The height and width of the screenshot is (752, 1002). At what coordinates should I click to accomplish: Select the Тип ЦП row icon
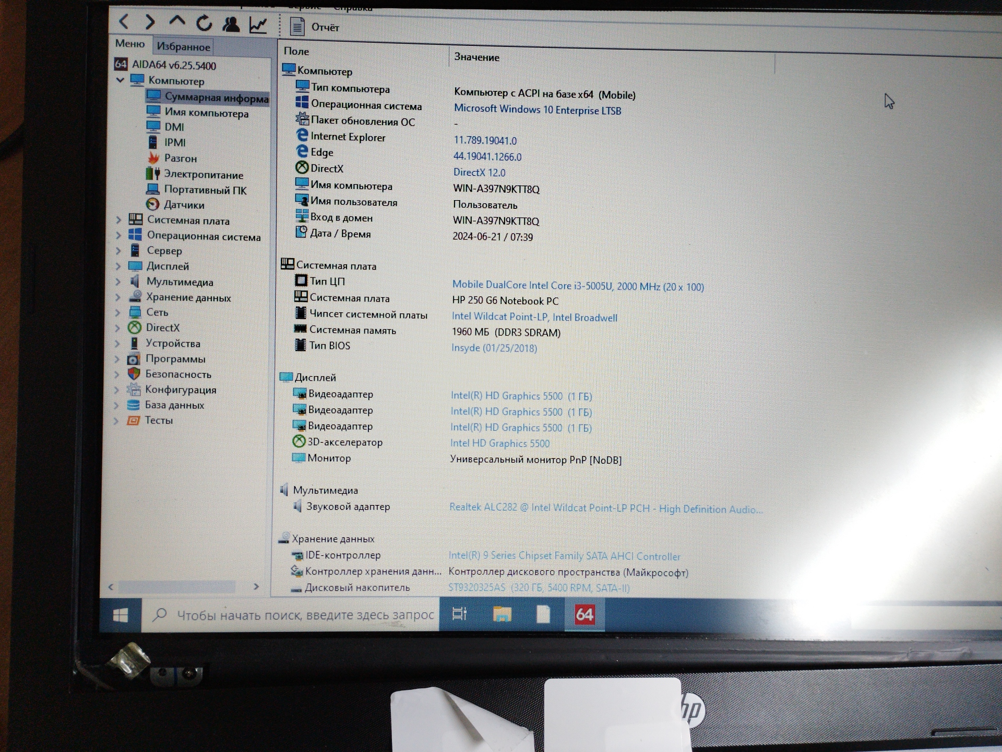[301, 280]
